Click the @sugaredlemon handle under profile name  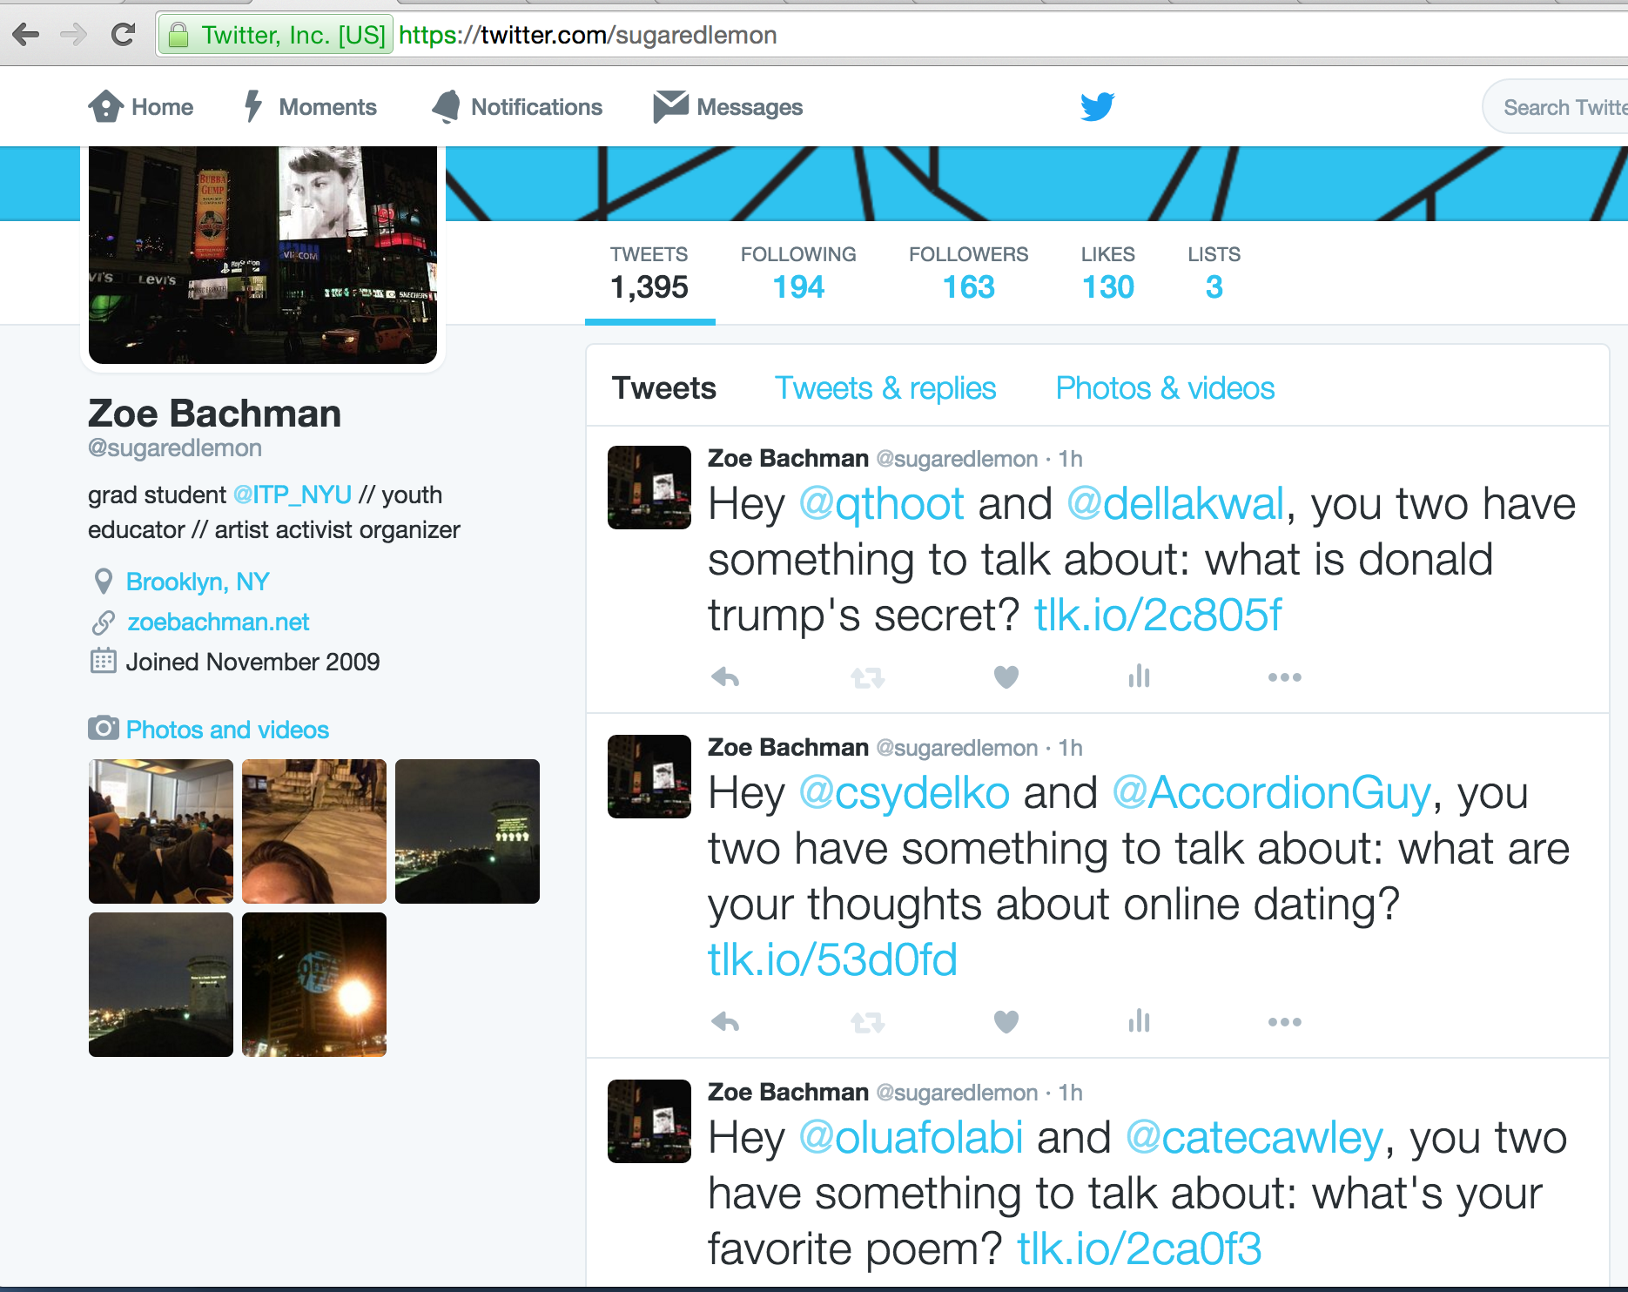click(175, 448)
